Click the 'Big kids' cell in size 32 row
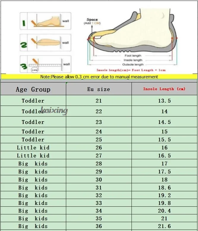Viewport: 198px width, 231px height. pyautogui.click(x=33, y=195)
